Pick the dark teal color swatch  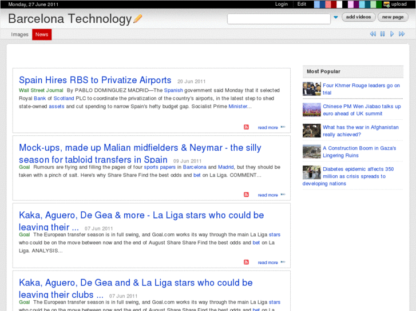pyautogui.click(x=367, y=4)
